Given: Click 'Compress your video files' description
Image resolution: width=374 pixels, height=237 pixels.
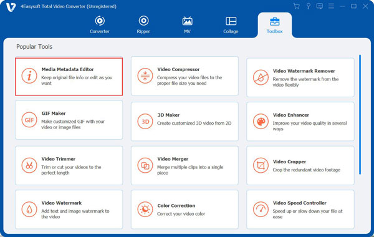Looking at the screenshot, I should point(189,80).
